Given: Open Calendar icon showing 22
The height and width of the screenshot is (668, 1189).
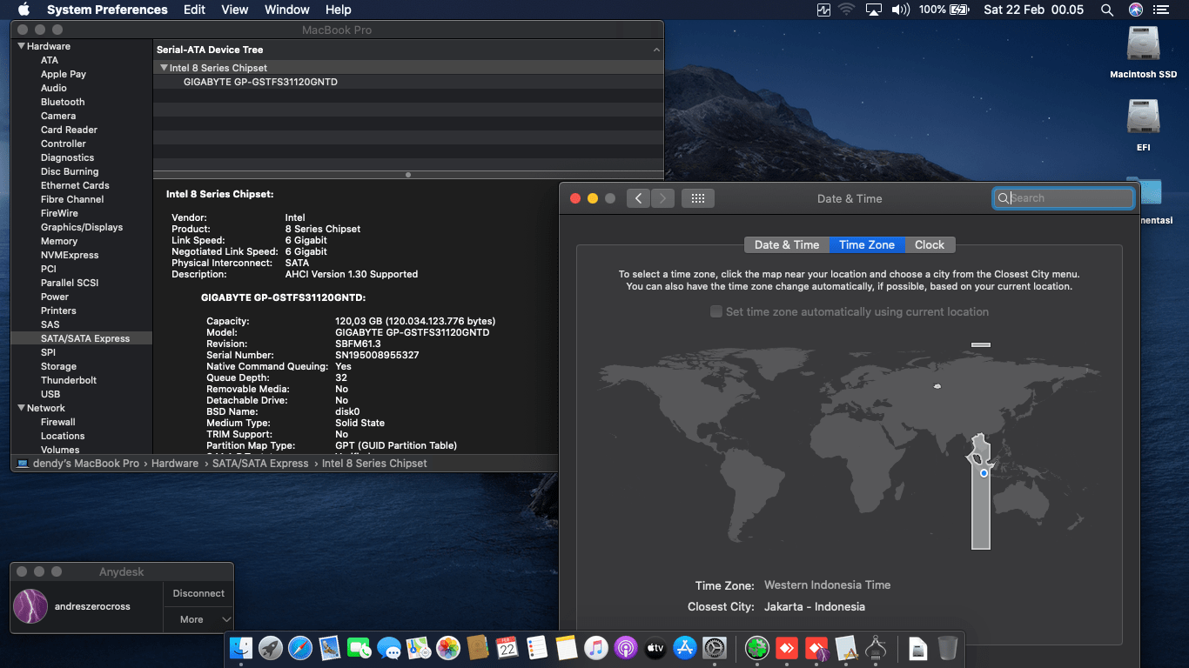Looking at the screenshot, I should (507, 647).
